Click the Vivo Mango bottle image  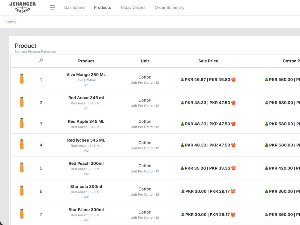pos(22,79)
